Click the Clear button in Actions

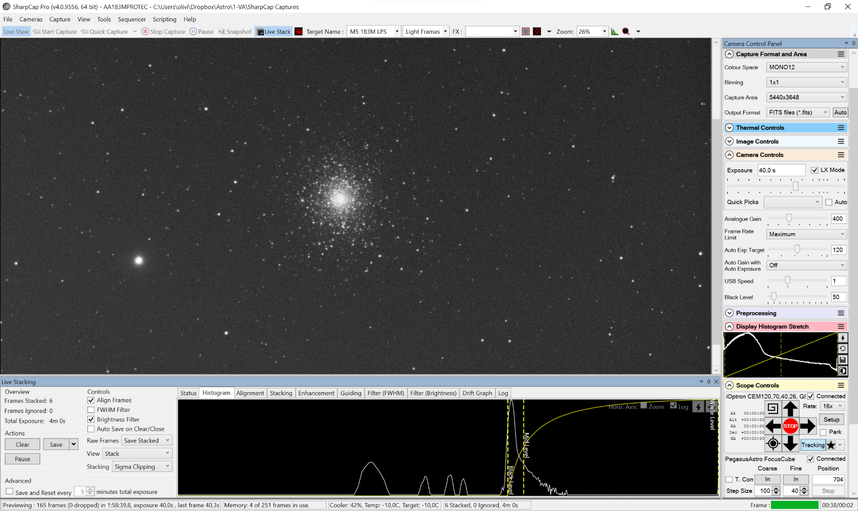tap(23, 445)
